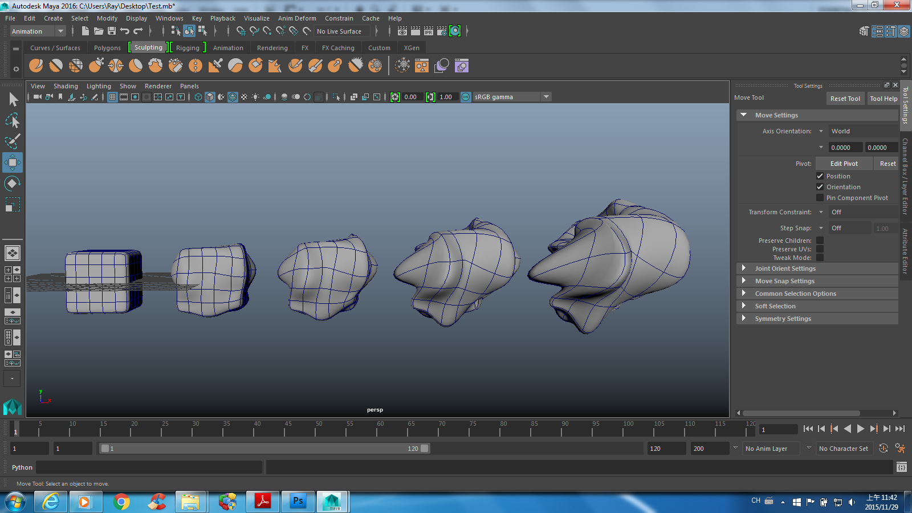Activate the Pinch sculpting brush
This screenshot has width=912, height=513.
pyautogui.click(x=115, y=66)
